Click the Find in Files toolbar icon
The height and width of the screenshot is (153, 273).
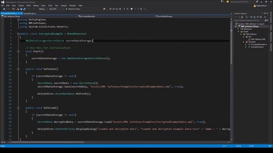pos(104,9)
